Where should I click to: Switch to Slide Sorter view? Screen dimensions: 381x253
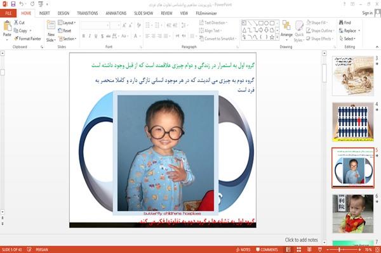298,250
